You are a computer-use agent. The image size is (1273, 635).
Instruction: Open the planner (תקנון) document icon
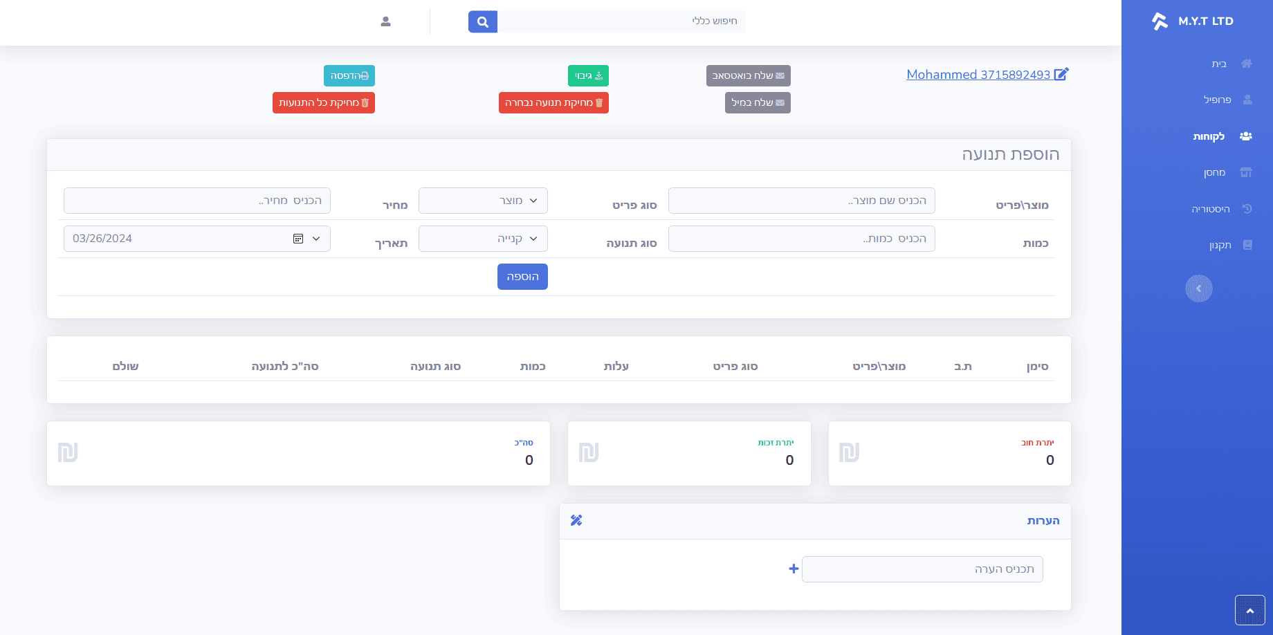click(1248, 244)
